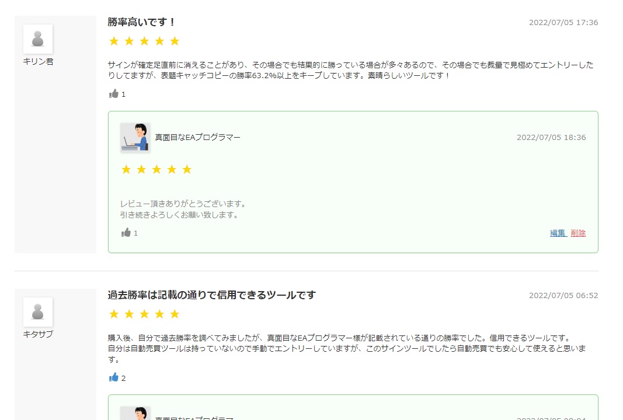Click the キタサブ username label
The height and width of the screenshot is (420, 623).
[38, 334]
